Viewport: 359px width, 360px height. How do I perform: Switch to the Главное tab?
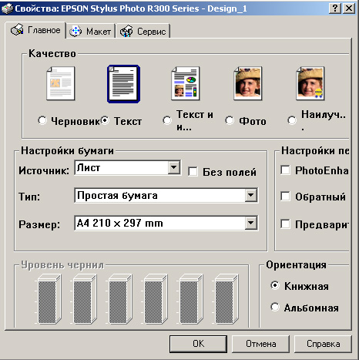pos(35,30)
